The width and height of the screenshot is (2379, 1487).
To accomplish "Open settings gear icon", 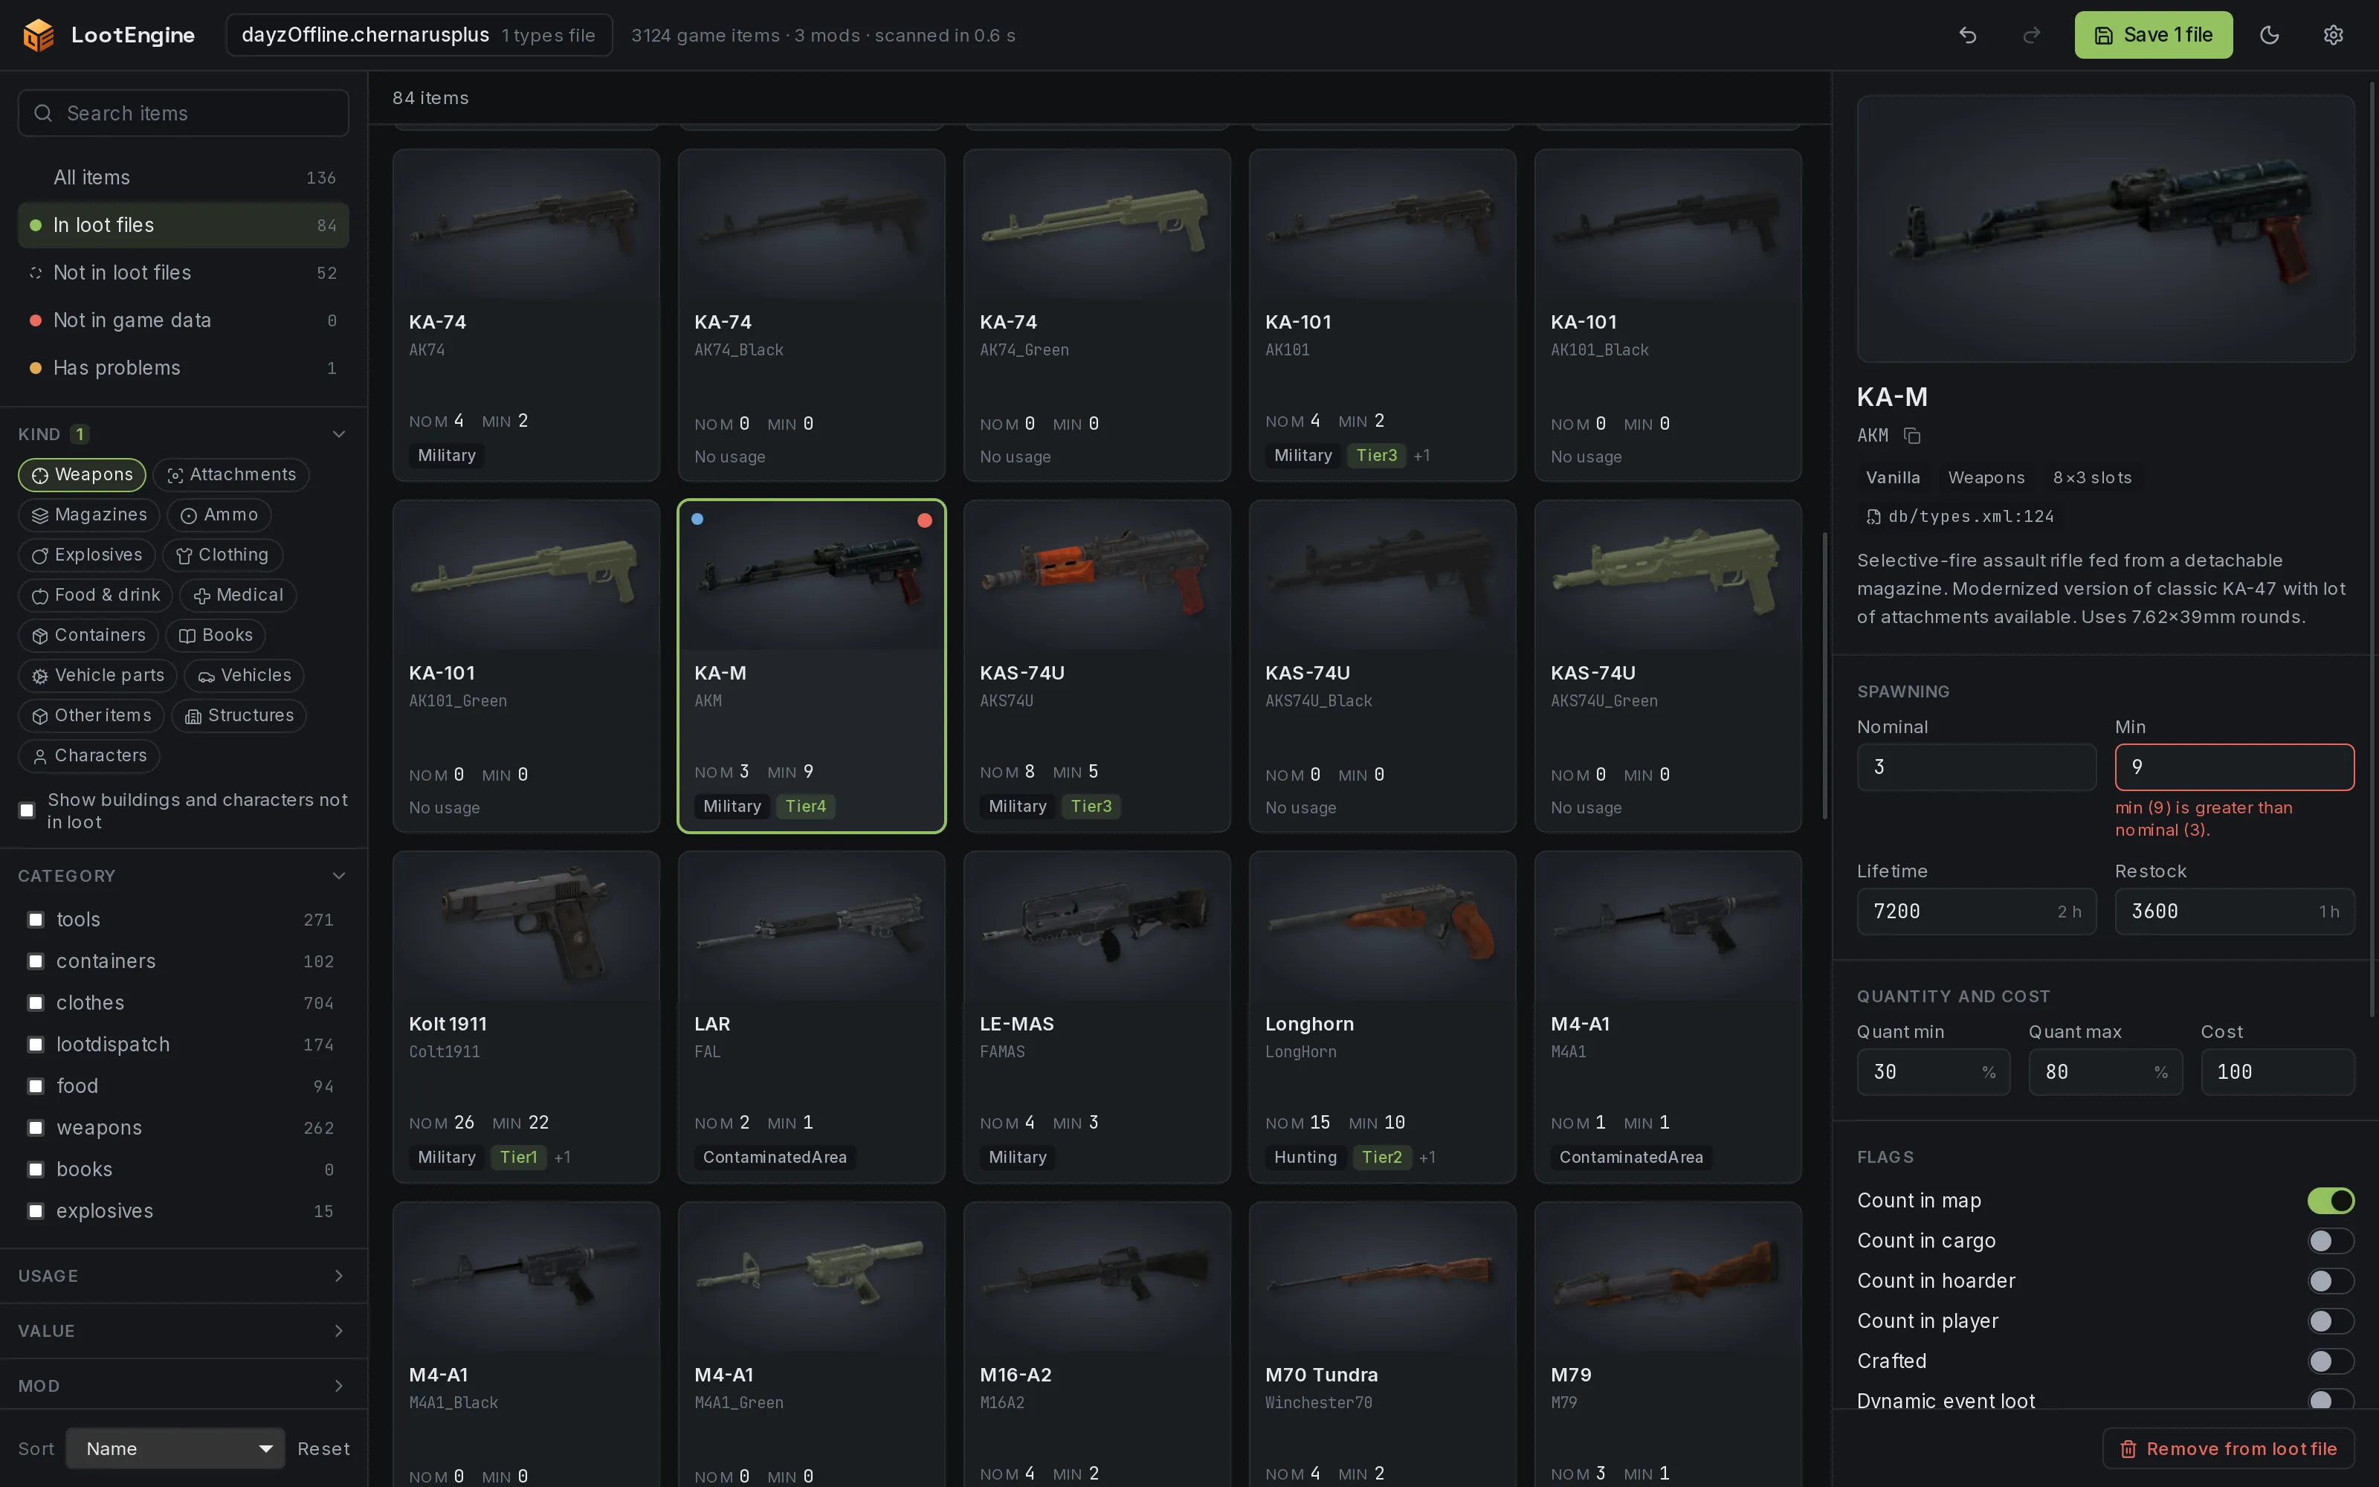I will point(2333,36).
